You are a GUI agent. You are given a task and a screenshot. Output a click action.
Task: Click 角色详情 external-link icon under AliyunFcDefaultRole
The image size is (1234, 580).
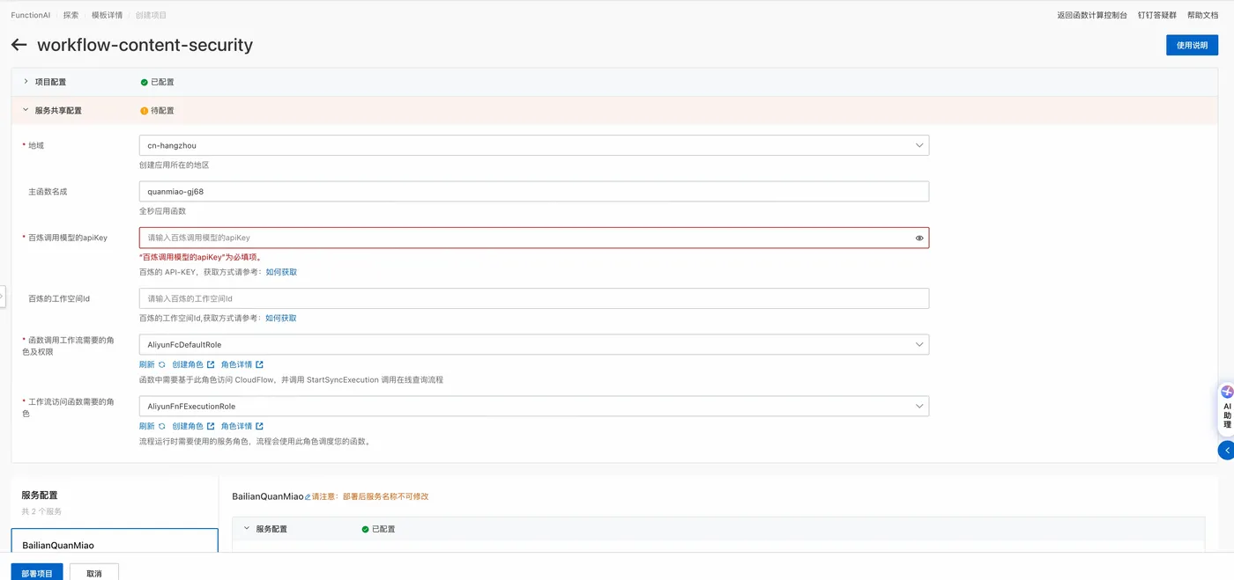[x=259, y=364]
